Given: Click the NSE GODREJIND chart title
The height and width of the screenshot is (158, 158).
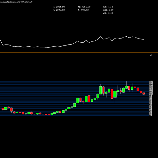Looking at the screenshot, I should pyautogui.click(x=24, y=2).
